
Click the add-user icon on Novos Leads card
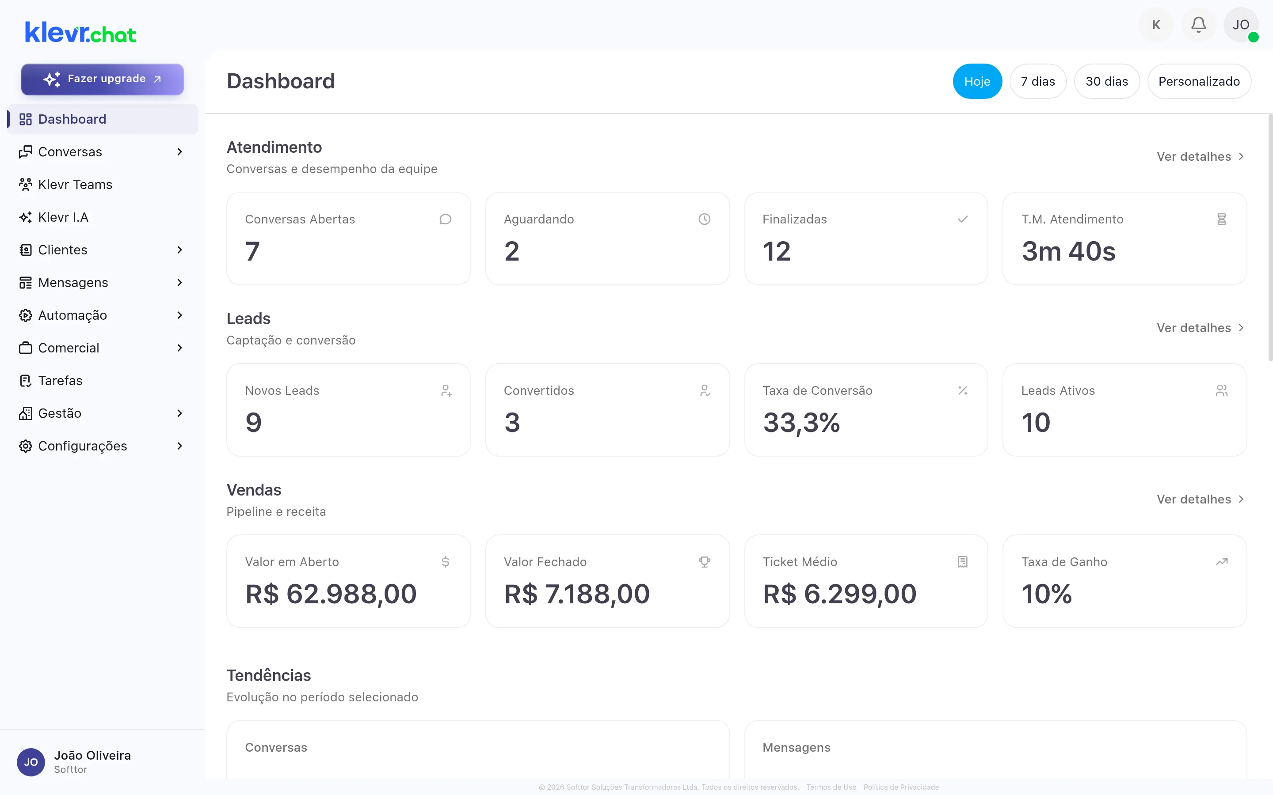click(446, 391)
